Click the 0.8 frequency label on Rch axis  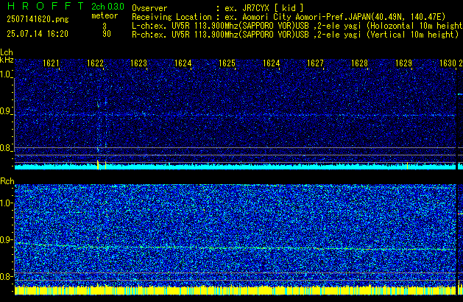6,276
